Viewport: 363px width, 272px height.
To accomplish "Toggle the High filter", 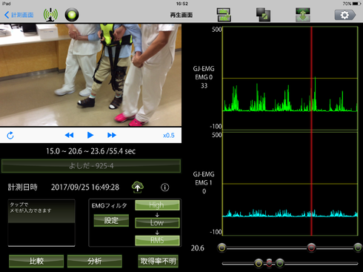I will click(157, 205).
